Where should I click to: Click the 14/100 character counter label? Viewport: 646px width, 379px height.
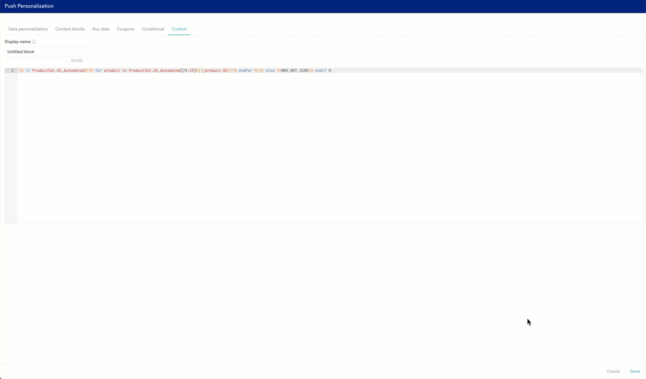pos(76,60)
